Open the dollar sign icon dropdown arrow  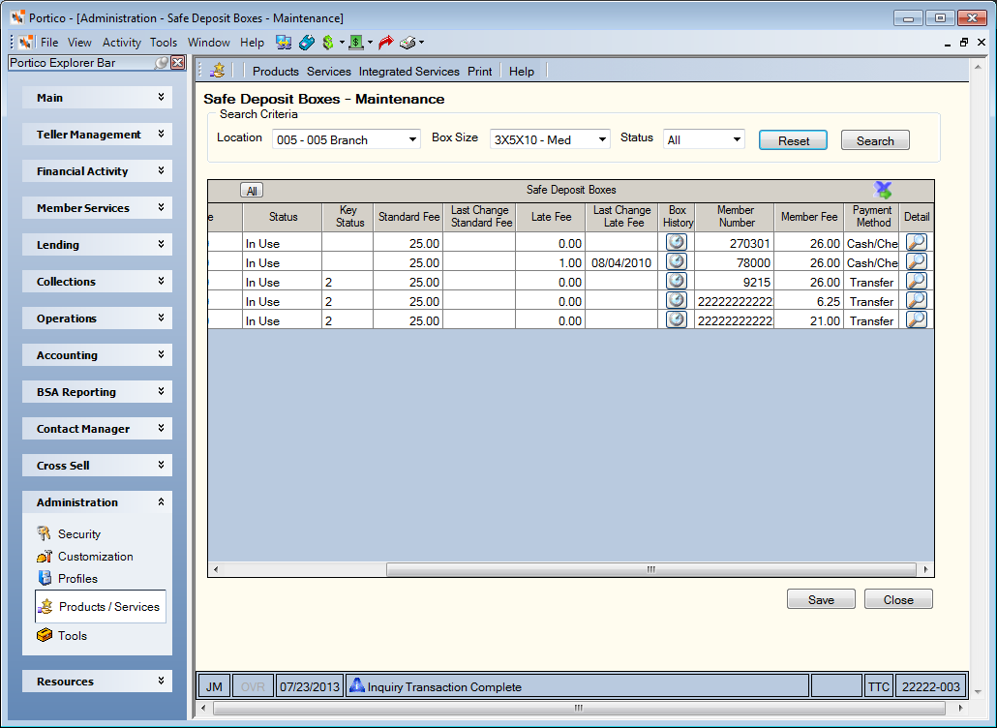coord(342,43)
